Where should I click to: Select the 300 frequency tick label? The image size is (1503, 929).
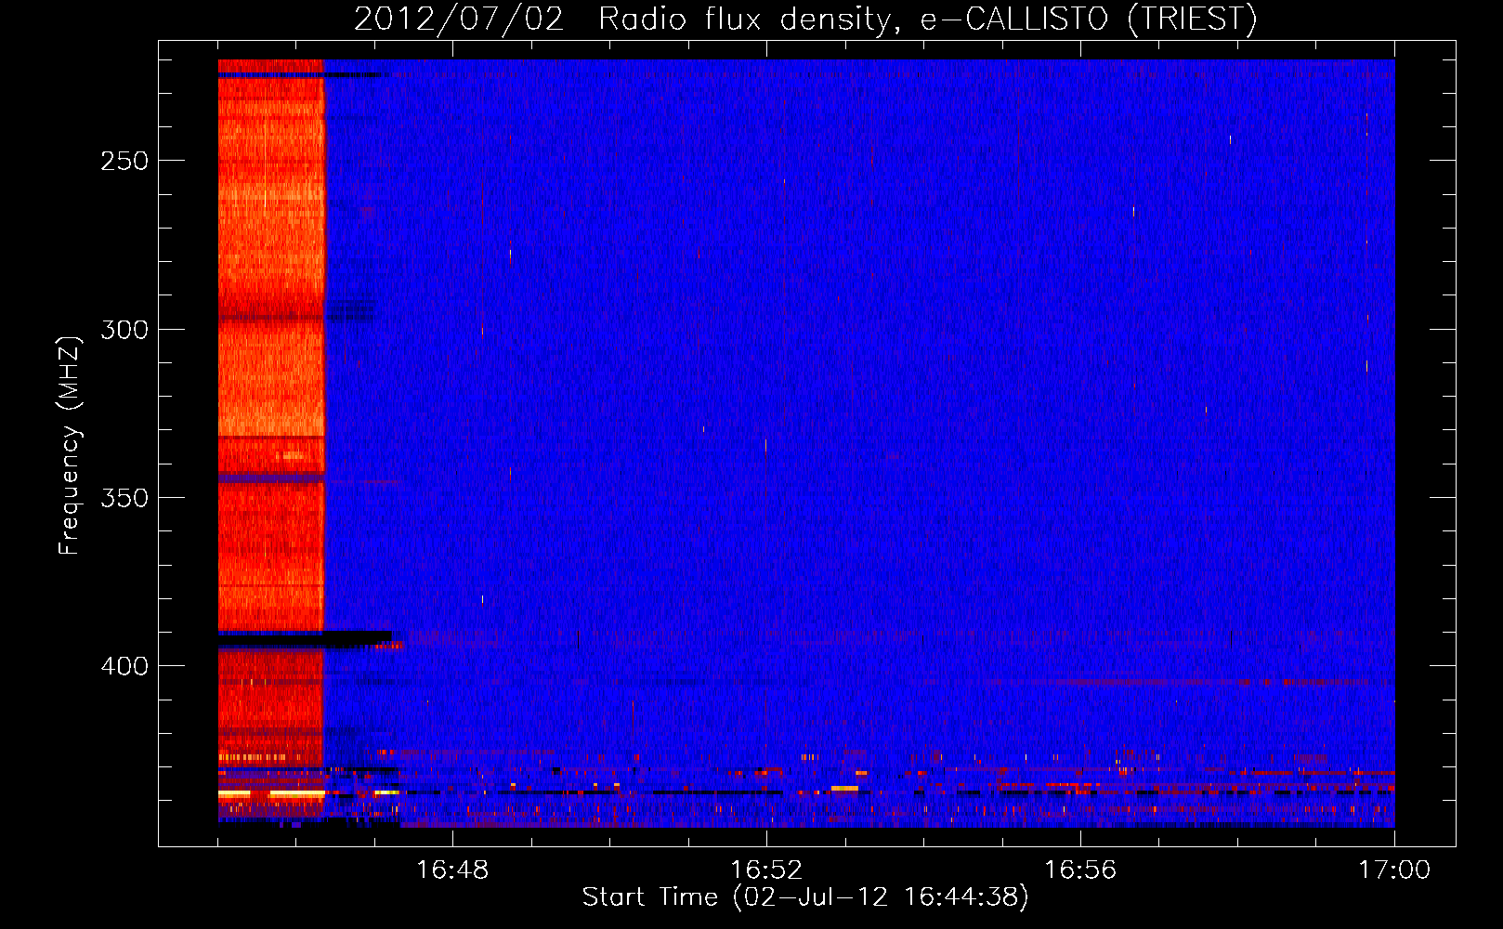(x=124, y=330)
